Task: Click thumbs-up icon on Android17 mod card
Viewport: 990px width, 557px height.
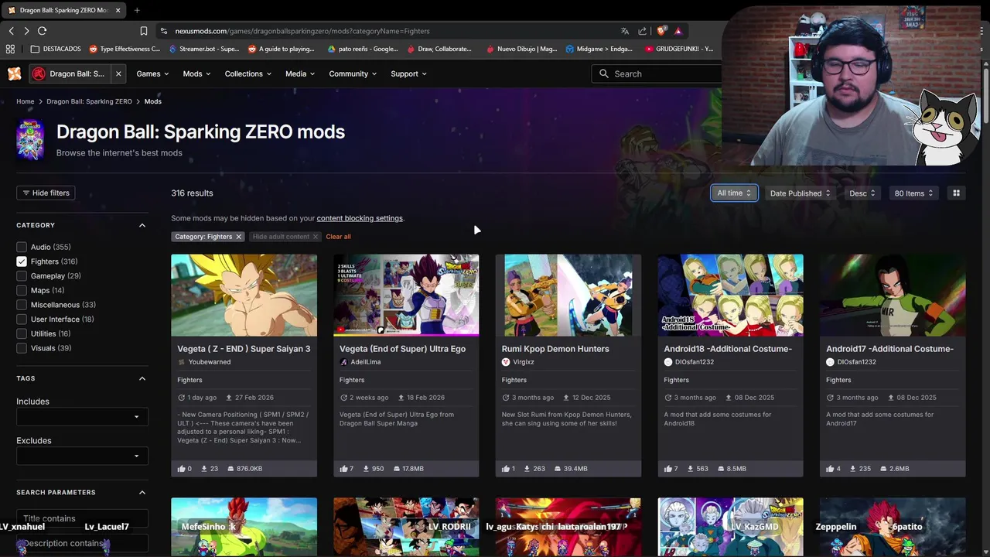Action: pos(830,469)
